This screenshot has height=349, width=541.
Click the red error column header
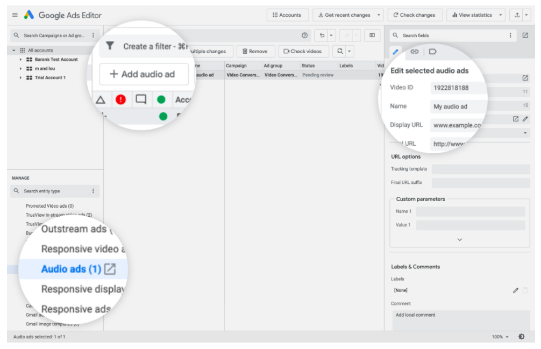(x=121, y=99)
